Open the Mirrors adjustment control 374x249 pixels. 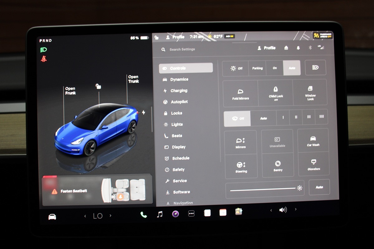240,142
